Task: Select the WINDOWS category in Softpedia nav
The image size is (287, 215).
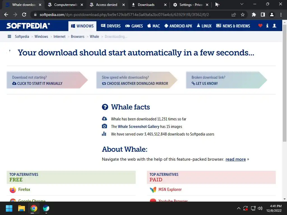Action: [82, 26]
